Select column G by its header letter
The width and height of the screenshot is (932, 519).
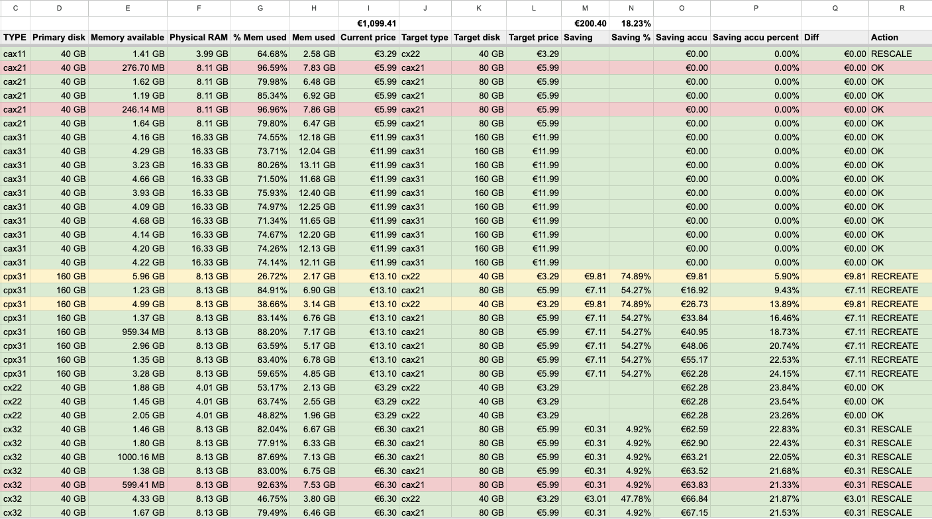260,8
